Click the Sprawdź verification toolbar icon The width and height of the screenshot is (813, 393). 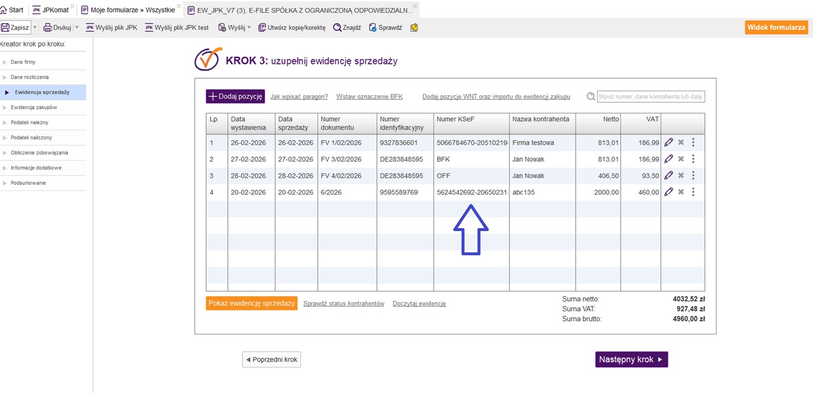[373, 28]
